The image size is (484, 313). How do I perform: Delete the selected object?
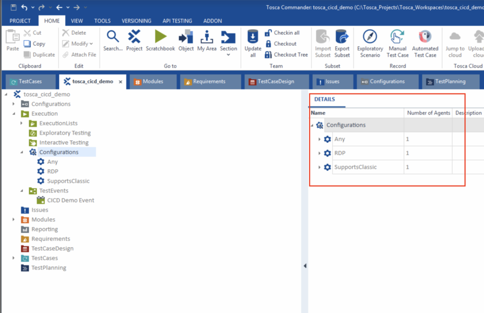(74, 33)
